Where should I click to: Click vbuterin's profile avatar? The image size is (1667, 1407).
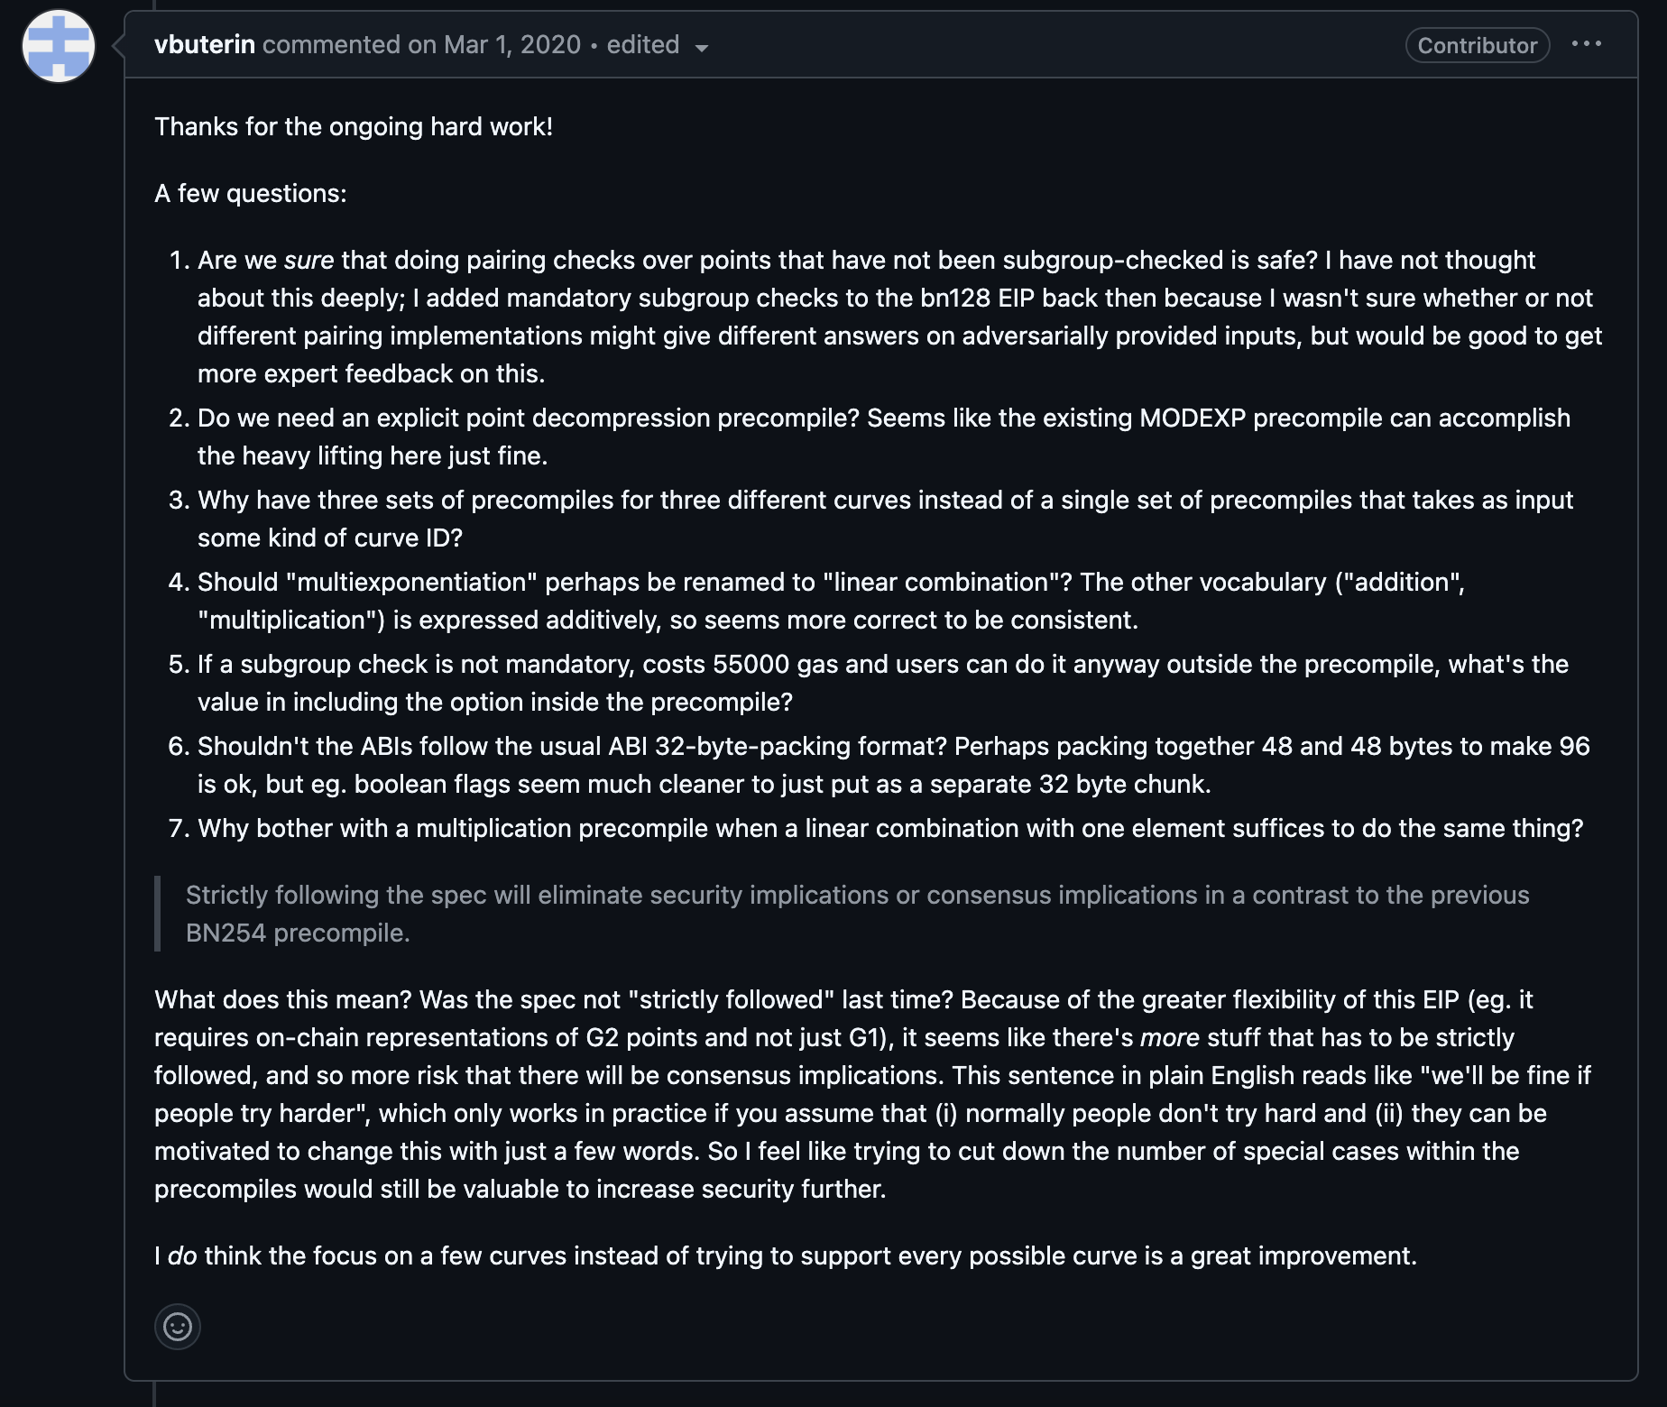59,46
